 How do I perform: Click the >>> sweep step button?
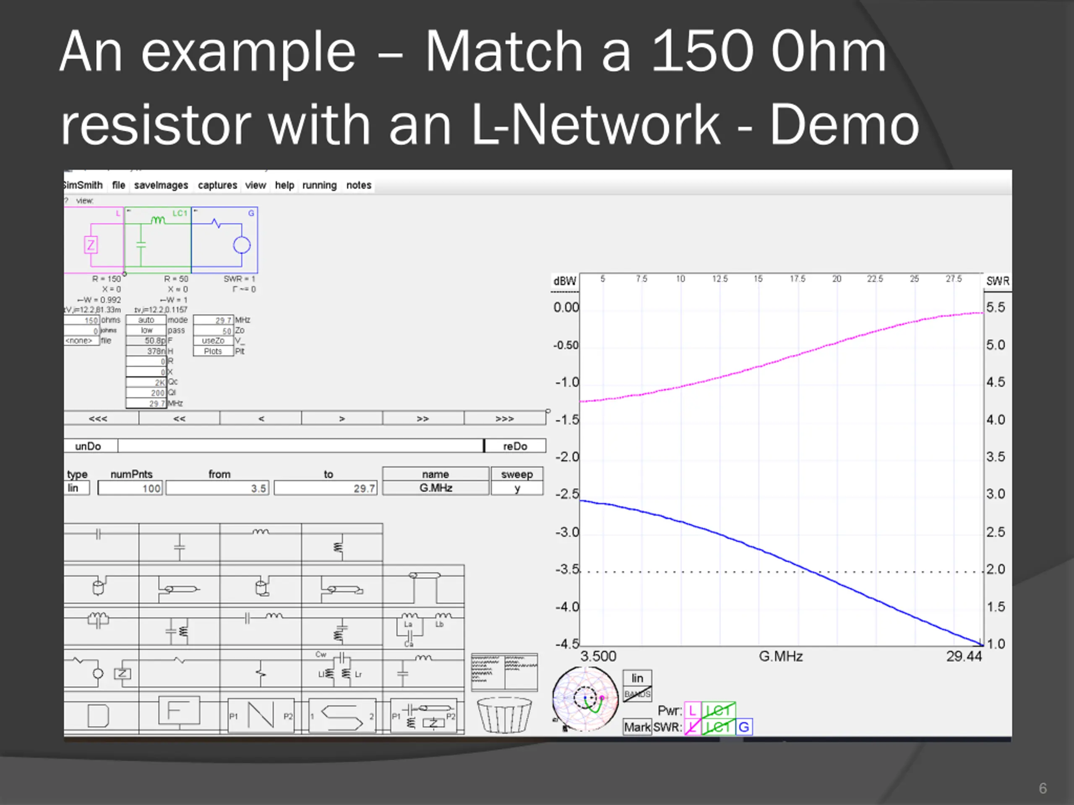504,418
